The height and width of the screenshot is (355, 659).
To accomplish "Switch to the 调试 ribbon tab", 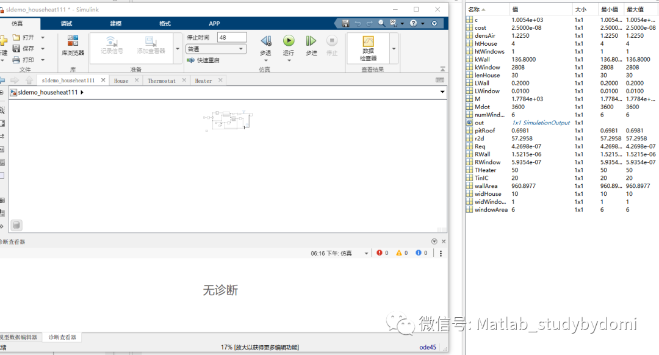I will pyautogui.click(x=67, y=24).
